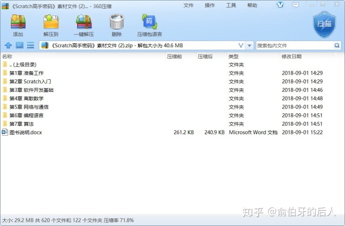This screenshot has width=345, height=226.
Task: Select the 图书说明.docx file name
Action: tap(25, 132)
